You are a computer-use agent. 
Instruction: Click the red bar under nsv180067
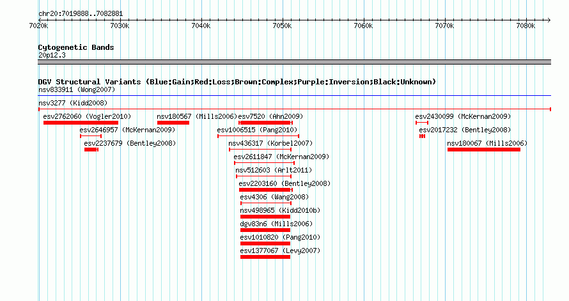(x=484, y=150)
